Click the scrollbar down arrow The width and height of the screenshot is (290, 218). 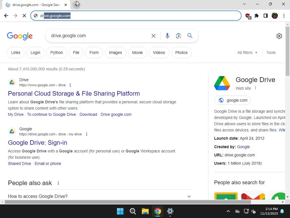287,197
